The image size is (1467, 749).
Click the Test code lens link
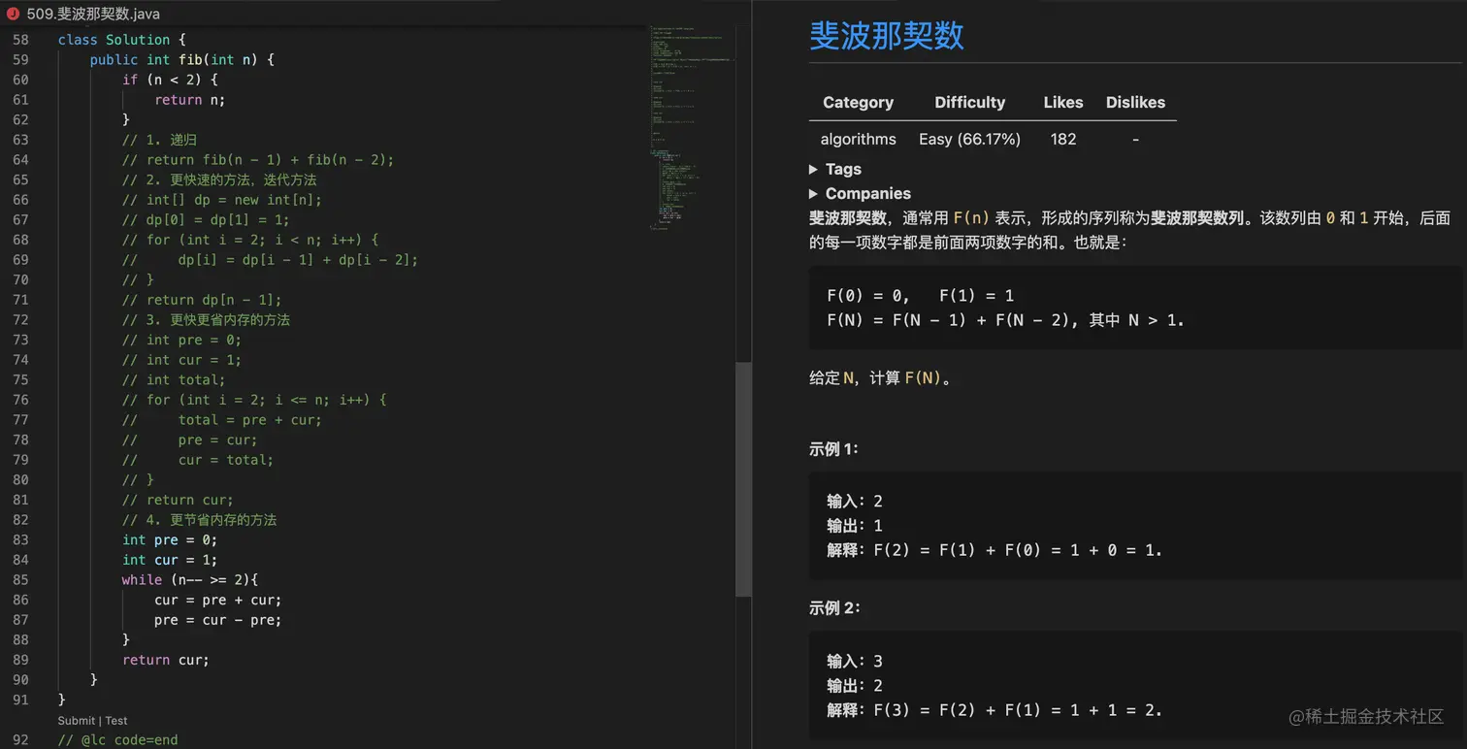tap(116, 721)
